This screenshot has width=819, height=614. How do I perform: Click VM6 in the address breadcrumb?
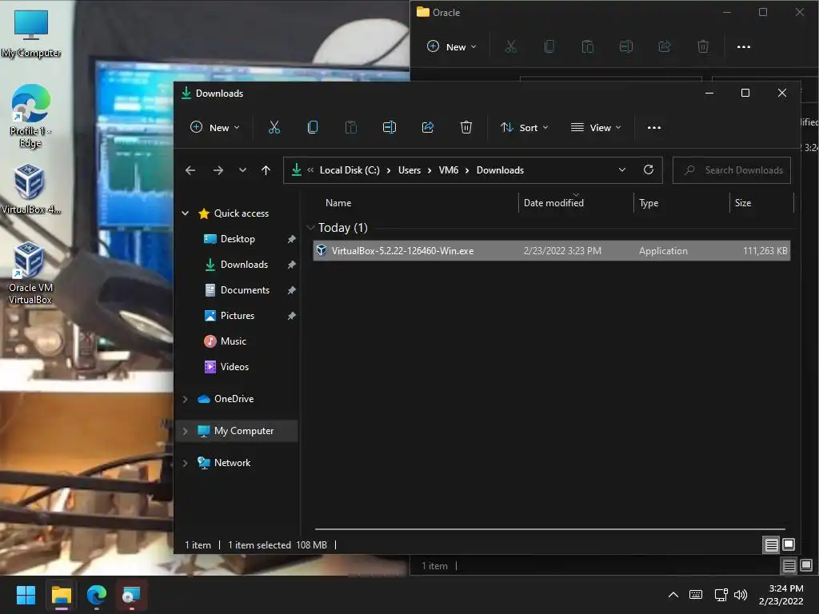click(x=448, y=170)
